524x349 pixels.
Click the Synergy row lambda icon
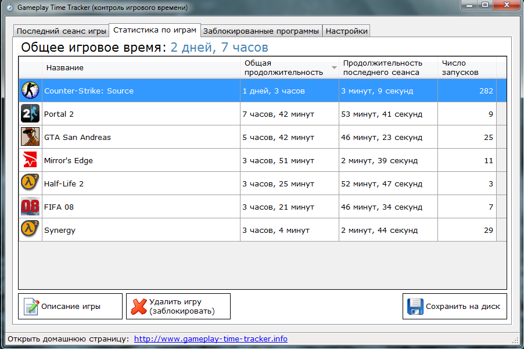pyautogui.click(x=30, y=229)
